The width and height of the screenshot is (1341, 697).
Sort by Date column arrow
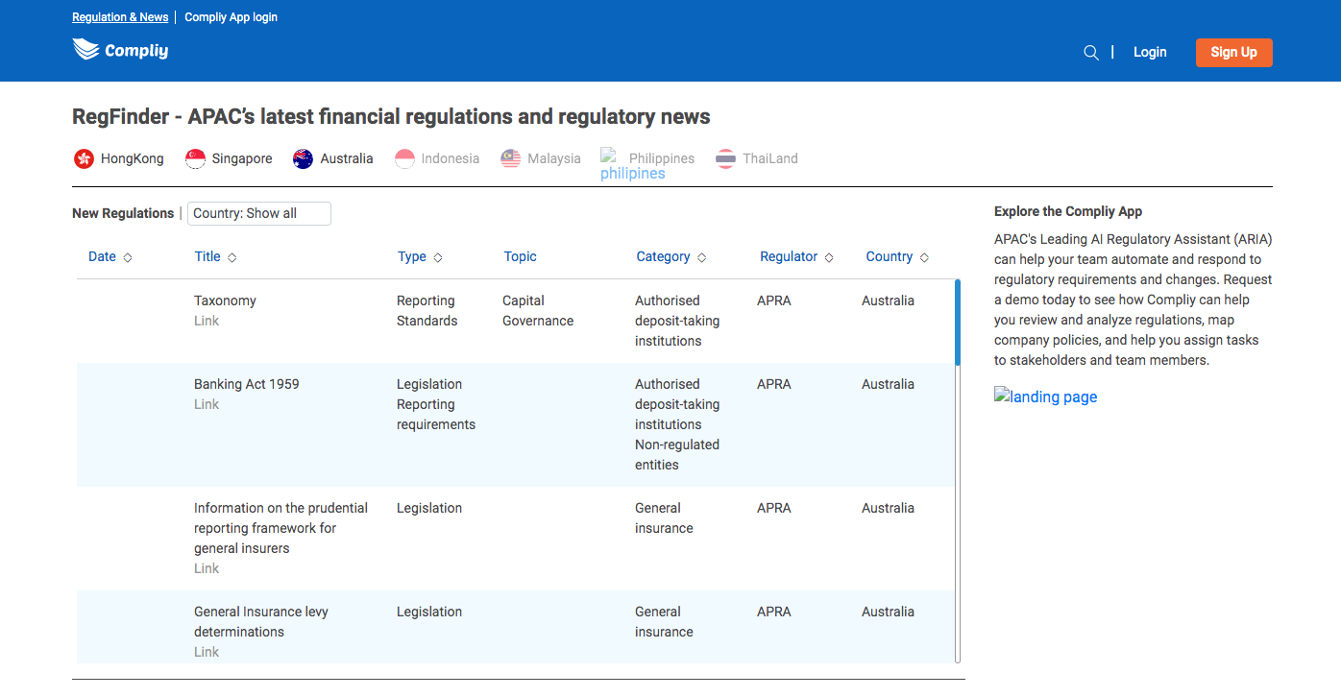[128, 257]
